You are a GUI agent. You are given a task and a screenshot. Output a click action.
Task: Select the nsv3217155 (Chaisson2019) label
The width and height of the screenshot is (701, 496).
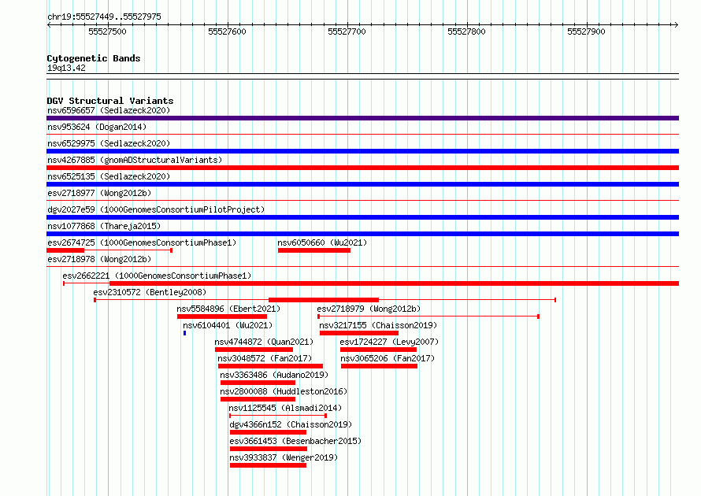(x=378, y=325)
